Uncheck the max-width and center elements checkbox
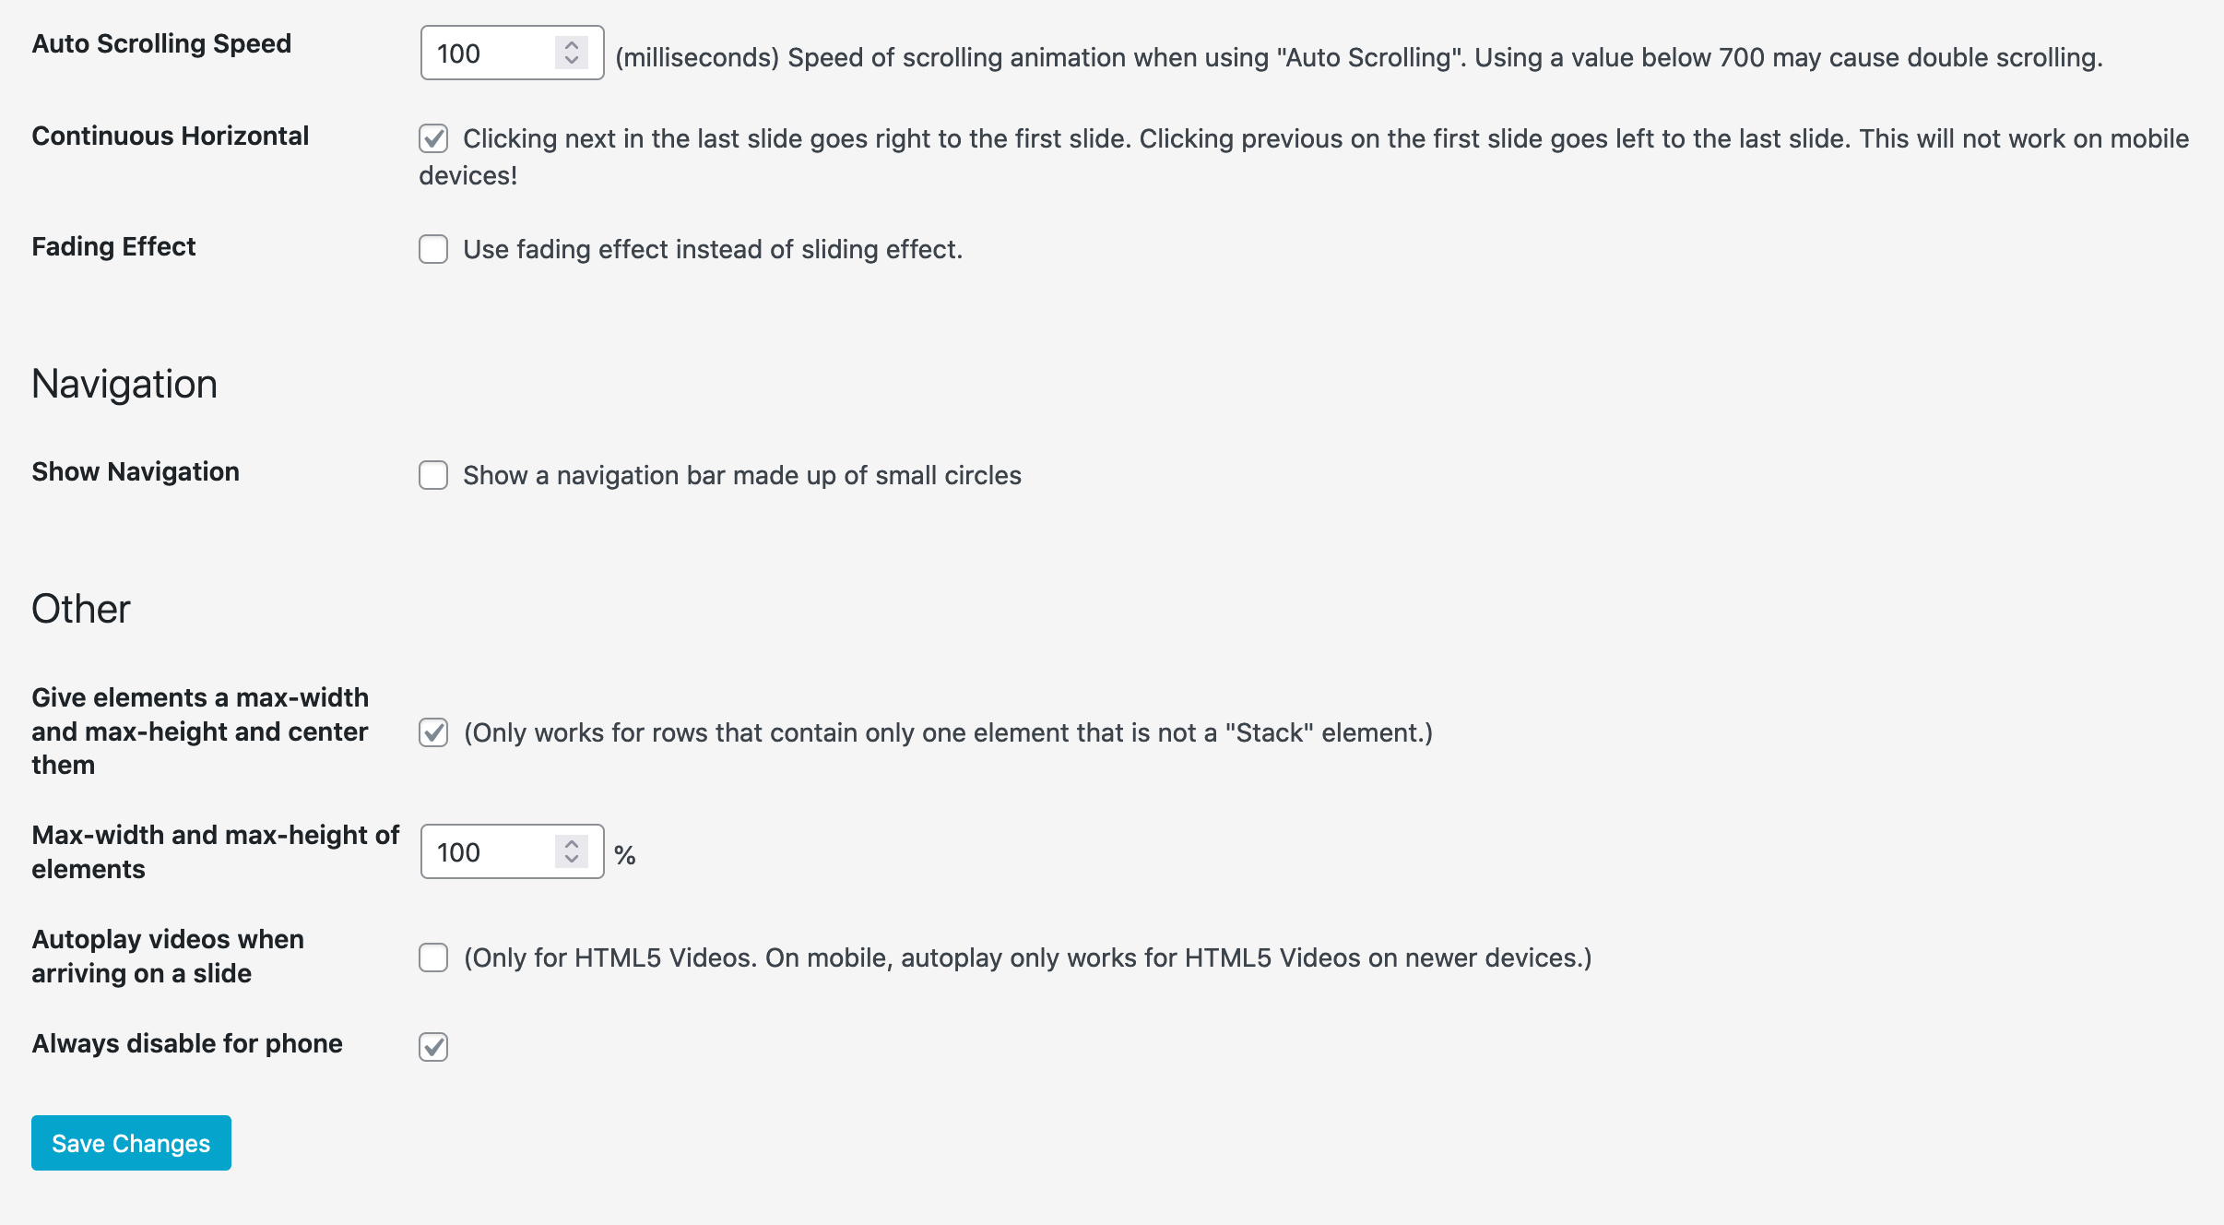This screenshot has width=2224, height=1225. click(x=433, y=732)
